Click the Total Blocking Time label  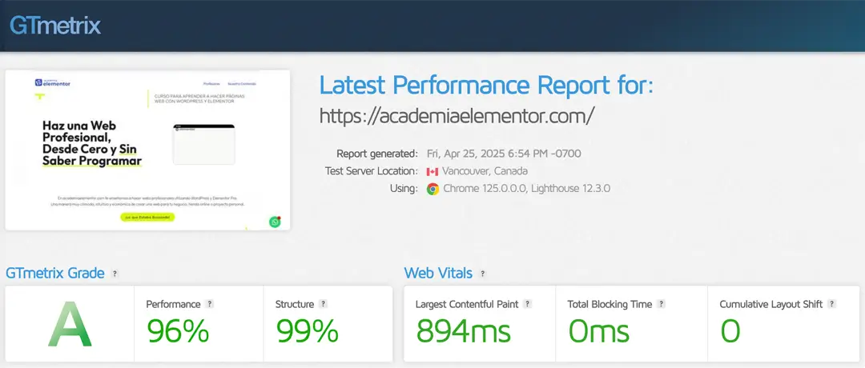610,304
